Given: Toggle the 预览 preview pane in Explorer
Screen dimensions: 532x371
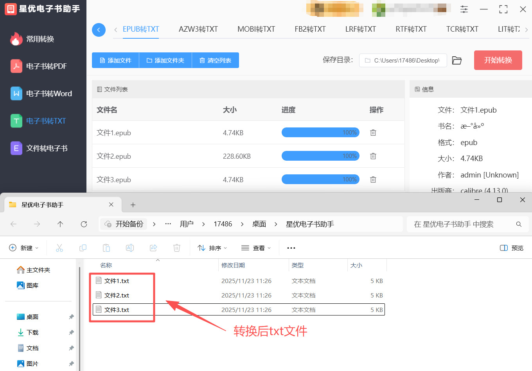Looking at the screenshot, I should coord(511,247).
